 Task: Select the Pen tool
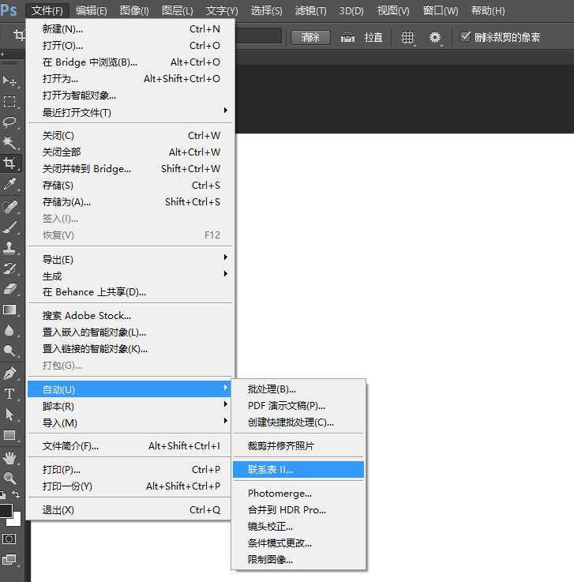pyautogui.click(x=10, y=373)
